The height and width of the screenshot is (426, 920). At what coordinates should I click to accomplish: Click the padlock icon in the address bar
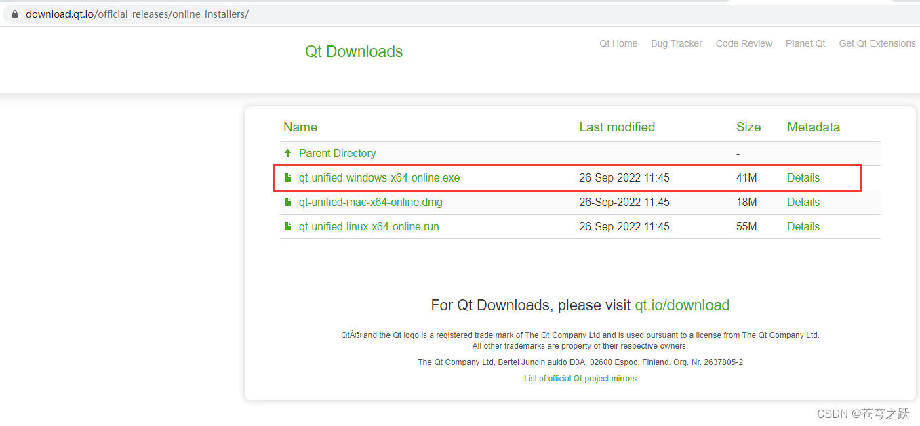tap(14, 14)
